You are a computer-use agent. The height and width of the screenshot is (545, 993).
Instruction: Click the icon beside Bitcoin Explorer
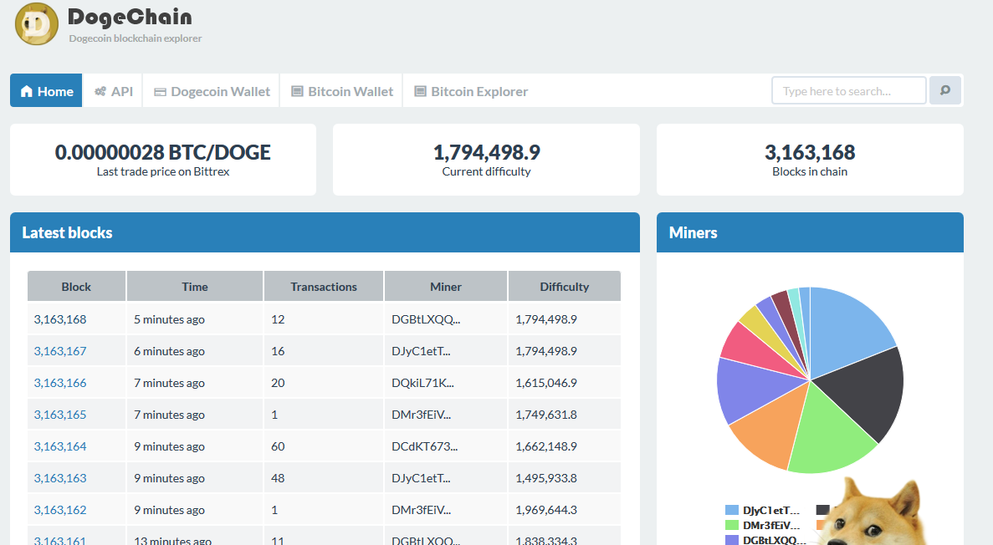420,91
